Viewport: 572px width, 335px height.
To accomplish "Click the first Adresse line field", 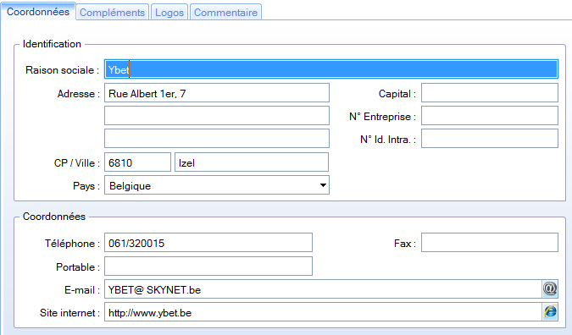I will click(217, 93).
